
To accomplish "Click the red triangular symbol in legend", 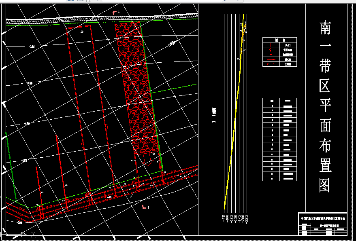I will (271, 50).
